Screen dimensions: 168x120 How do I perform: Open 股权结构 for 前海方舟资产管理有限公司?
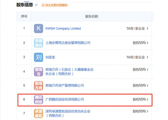pos(141,85)
